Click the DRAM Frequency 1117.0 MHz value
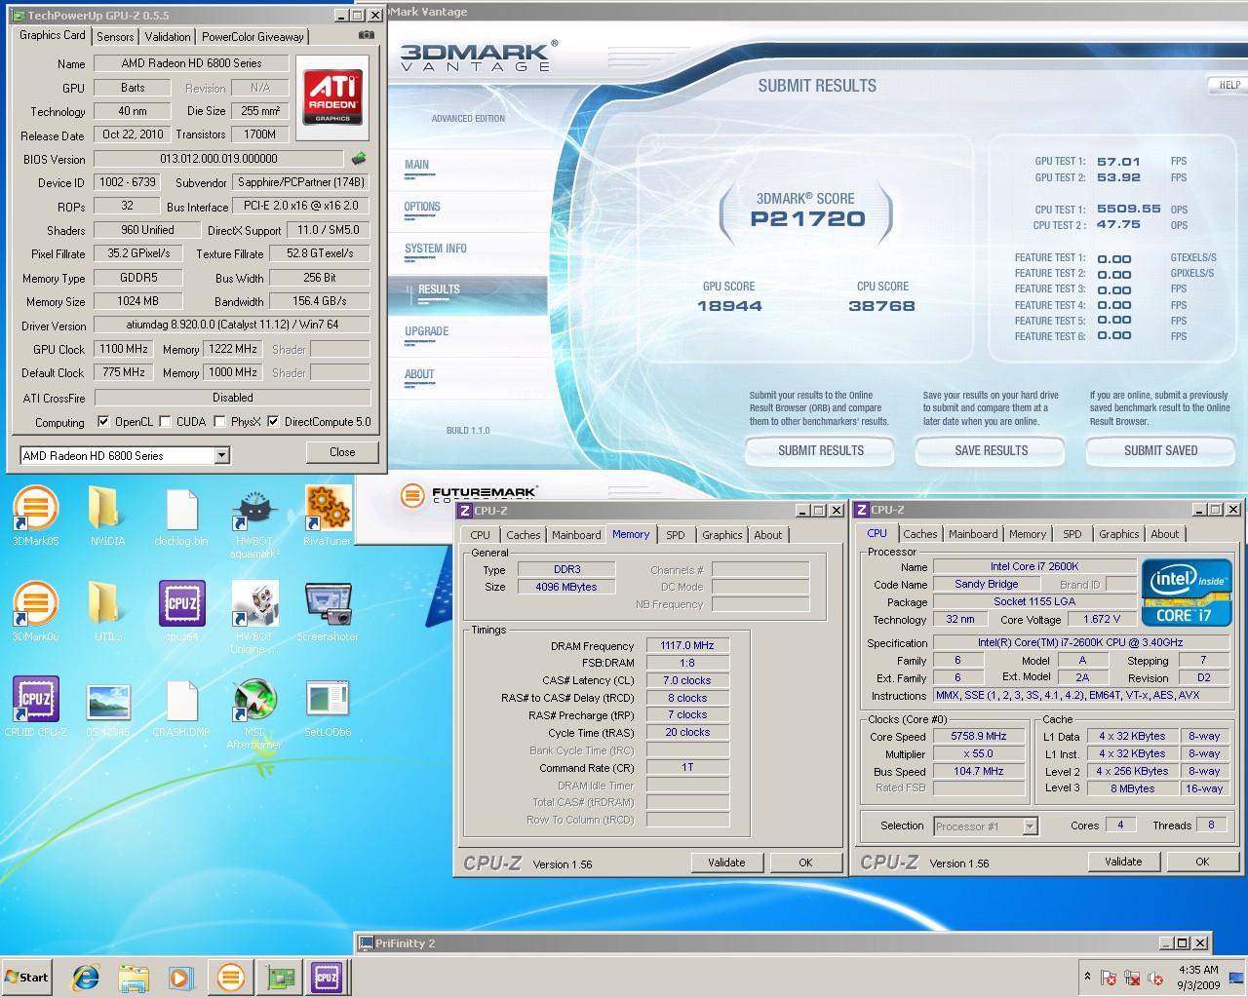Image resolution: width=1248 pixels, height=998 pixels. pyautogui.click(x=687, y=645)
